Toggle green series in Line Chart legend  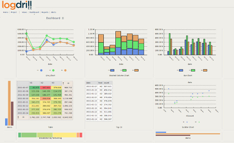click(53, 70)
